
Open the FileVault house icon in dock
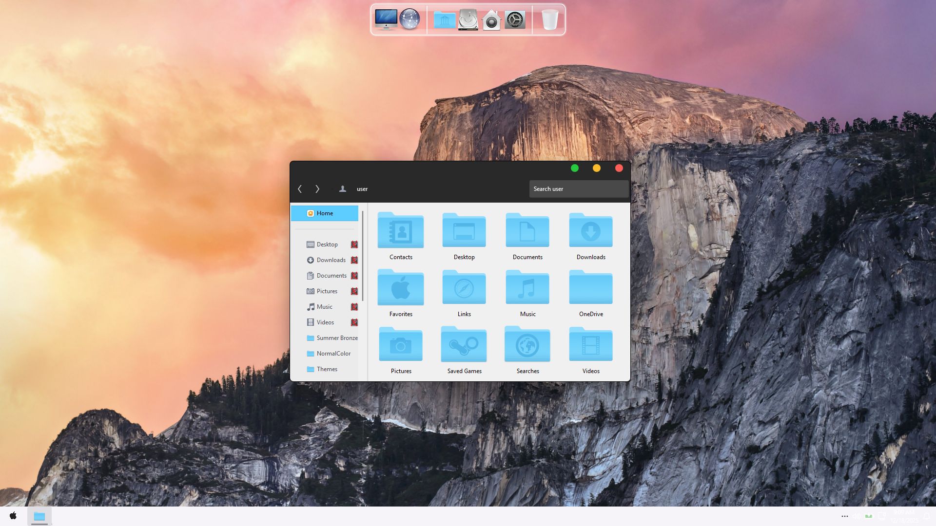tap(491, 20)
